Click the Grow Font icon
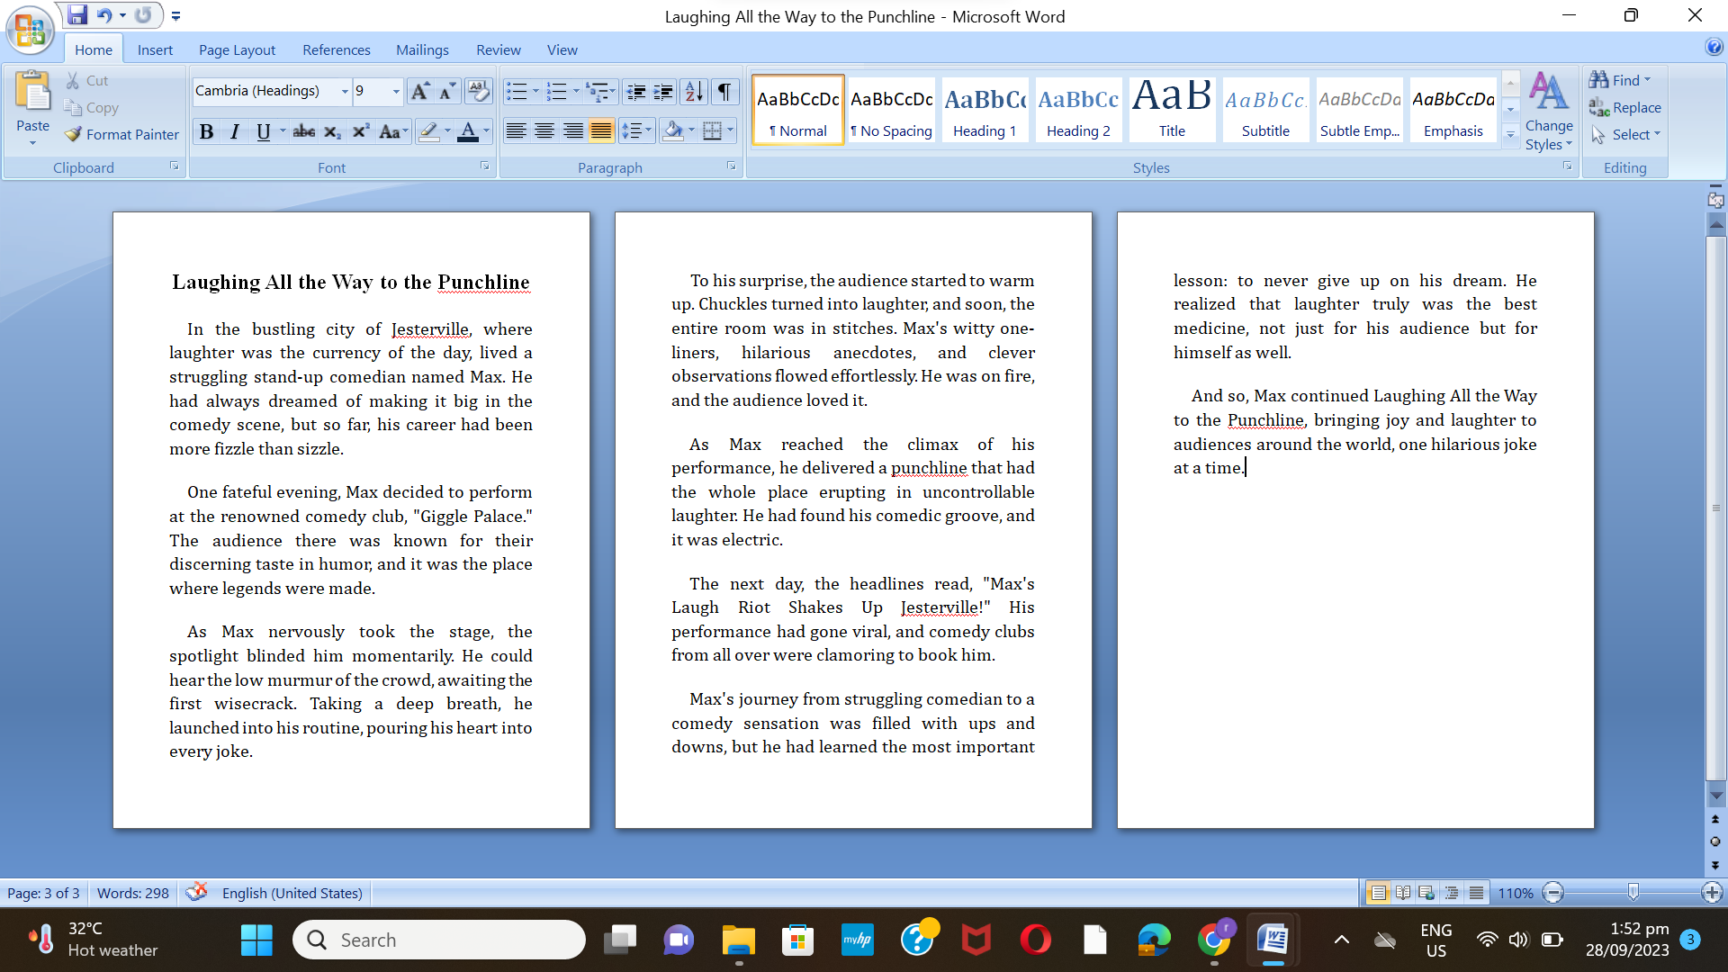Viewport: 1728px width, 972px height. coord(419,91)
